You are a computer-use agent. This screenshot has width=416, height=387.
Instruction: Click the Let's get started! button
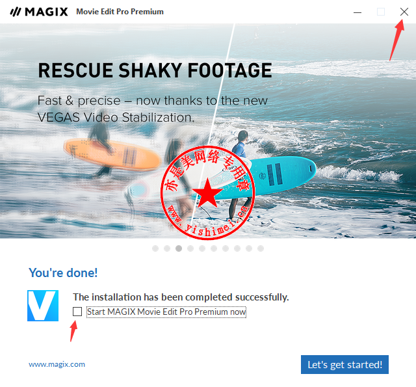pyautogui.click(x=344, y=364)
